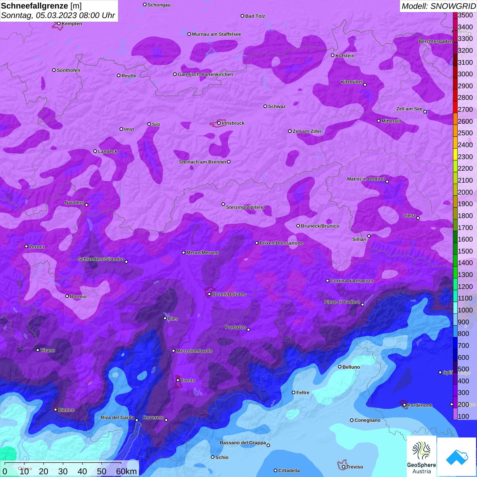Pick the orange legend swatch beside 2600

tap(455, 119)
